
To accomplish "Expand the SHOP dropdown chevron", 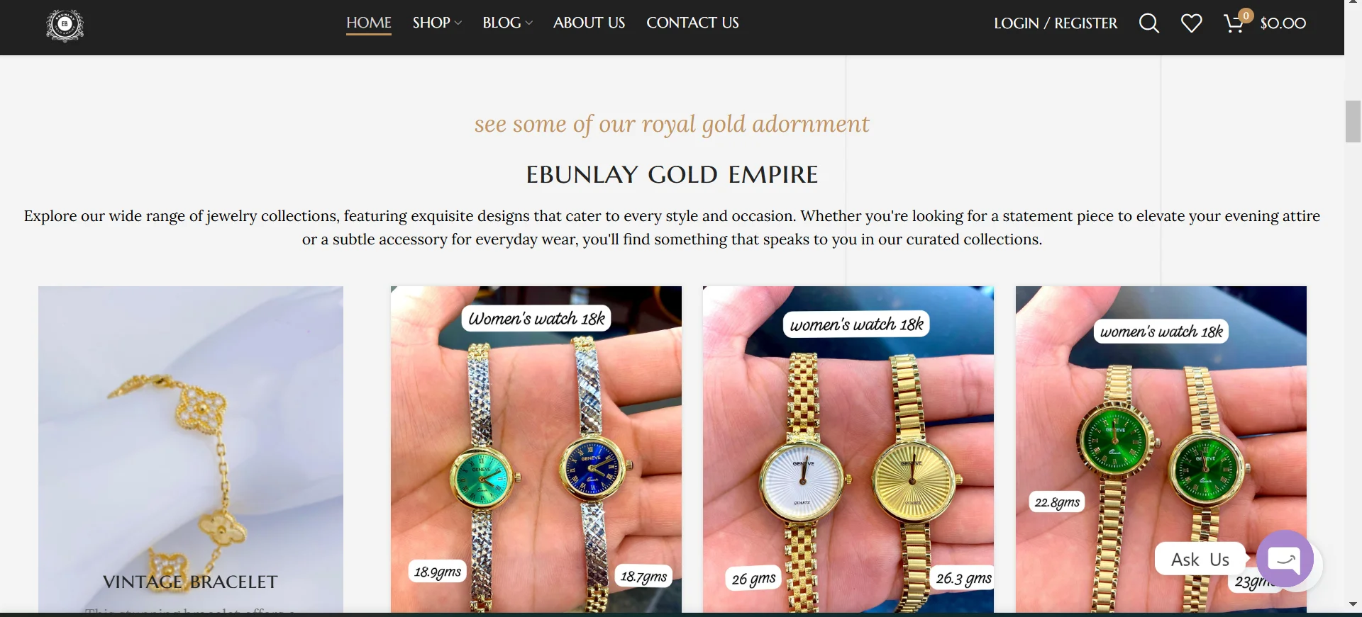I will [458, 23].
